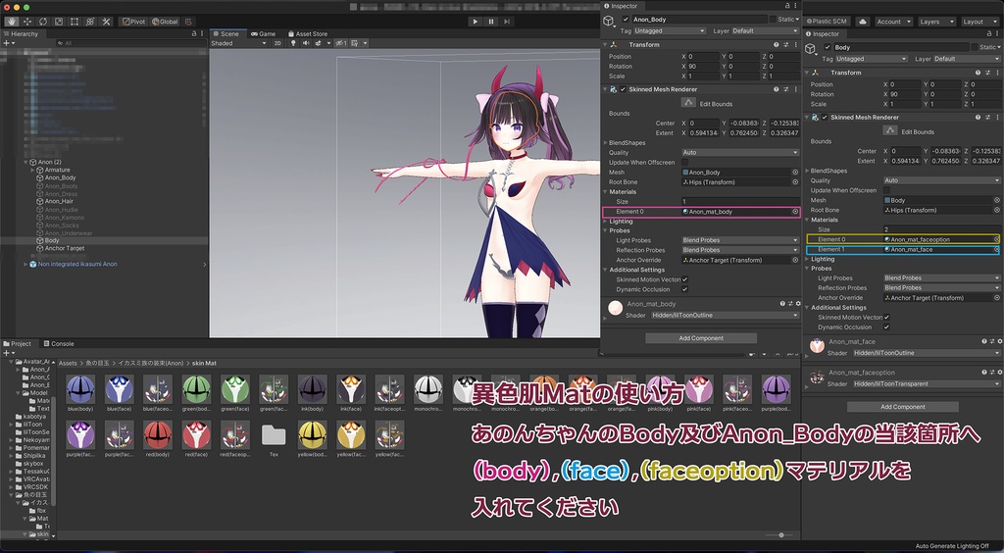1004x553 pixels.
Task: Click Edit Bounds in right Inspector
Action: [x=890, y=131]
